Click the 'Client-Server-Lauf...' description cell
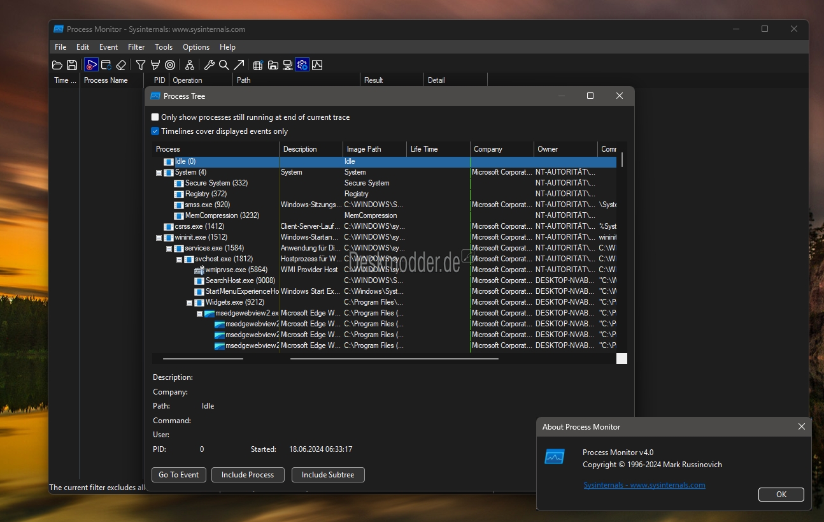Viewport: 824px width, 522px height. pos(311,227)
